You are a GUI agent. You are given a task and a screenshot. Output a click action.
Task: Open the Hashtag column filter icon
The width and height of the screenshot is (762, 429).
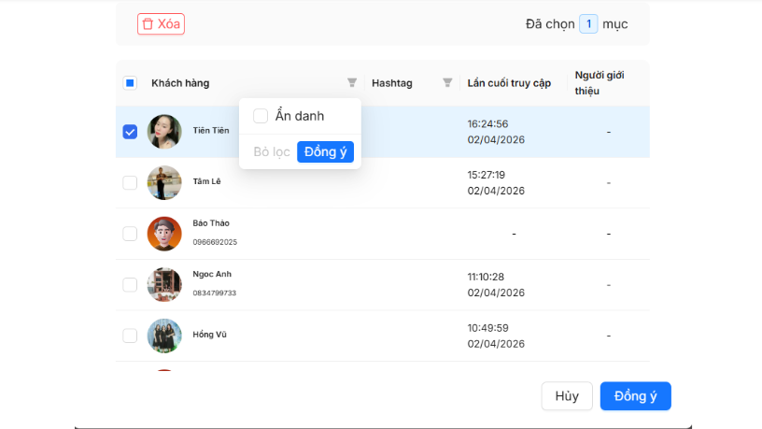point(447,82)
